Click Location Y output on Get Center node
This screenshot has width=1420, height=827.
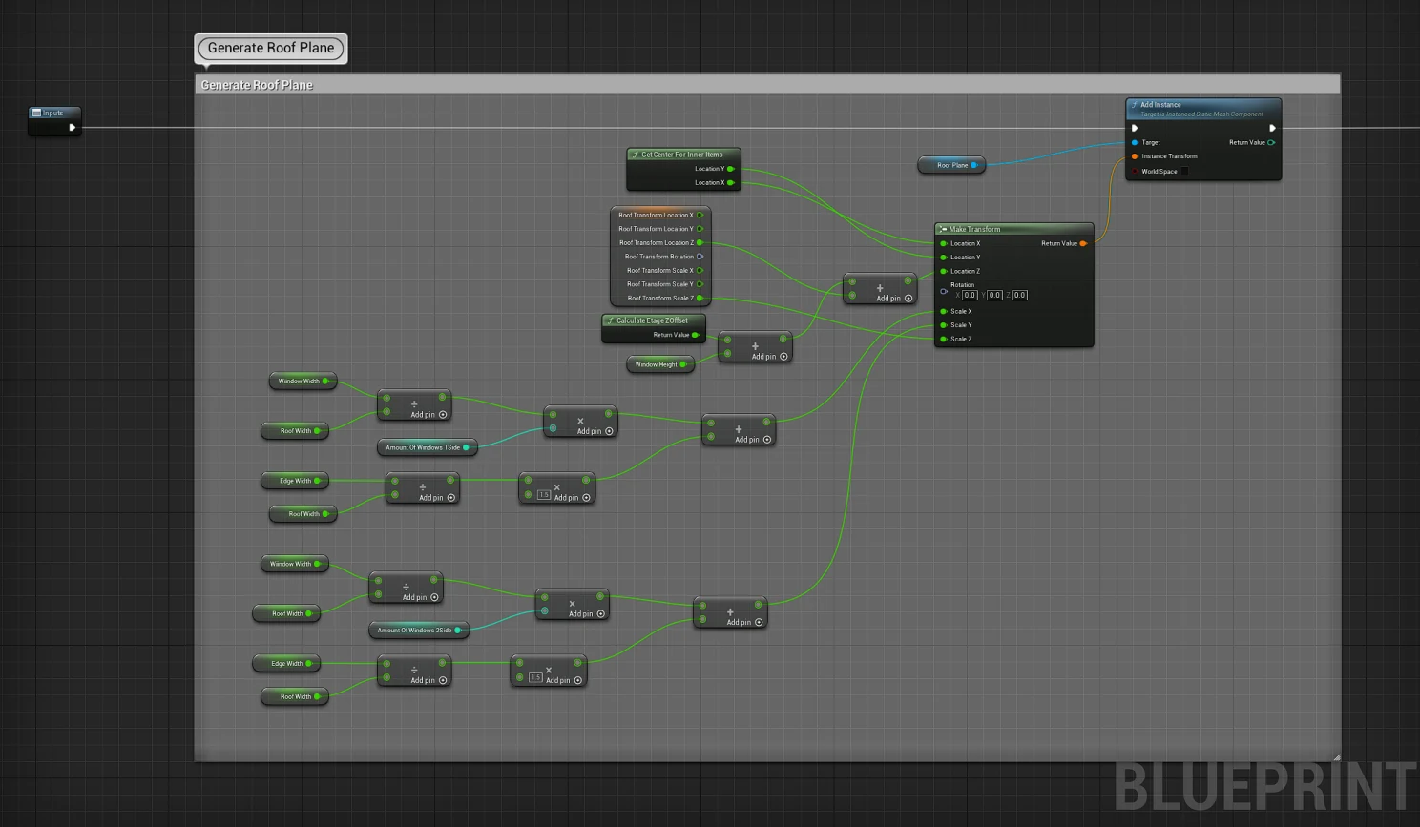point(731,169)
